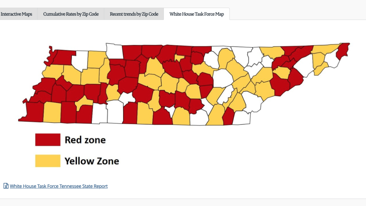Select the "Red zone" legend label
The image size is (366, 206).
tap(85, 140)
